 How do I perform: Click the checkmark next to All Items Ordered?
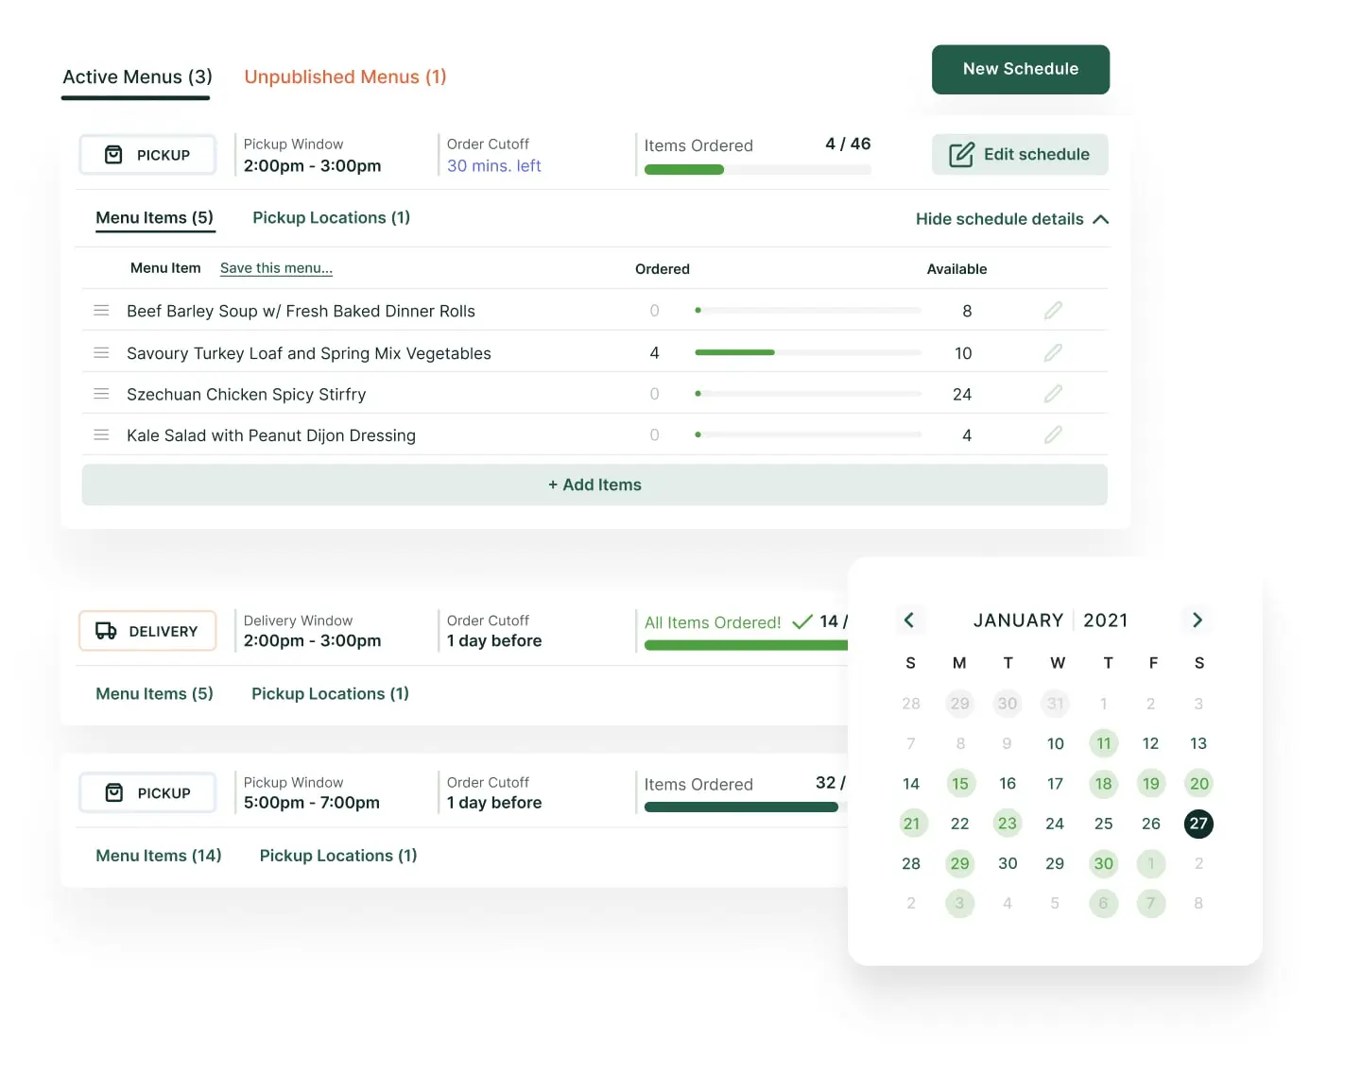(x=801, y=621)
